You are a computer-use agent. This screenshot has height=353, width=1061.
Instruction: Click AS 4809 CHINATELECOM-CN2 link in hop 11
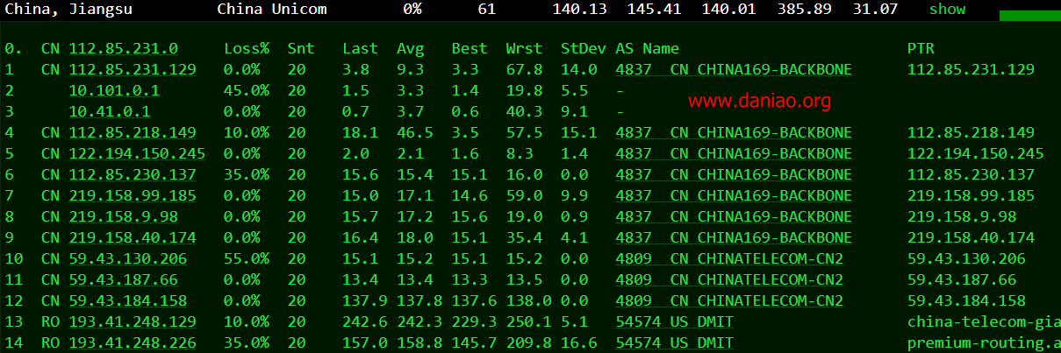729,279
